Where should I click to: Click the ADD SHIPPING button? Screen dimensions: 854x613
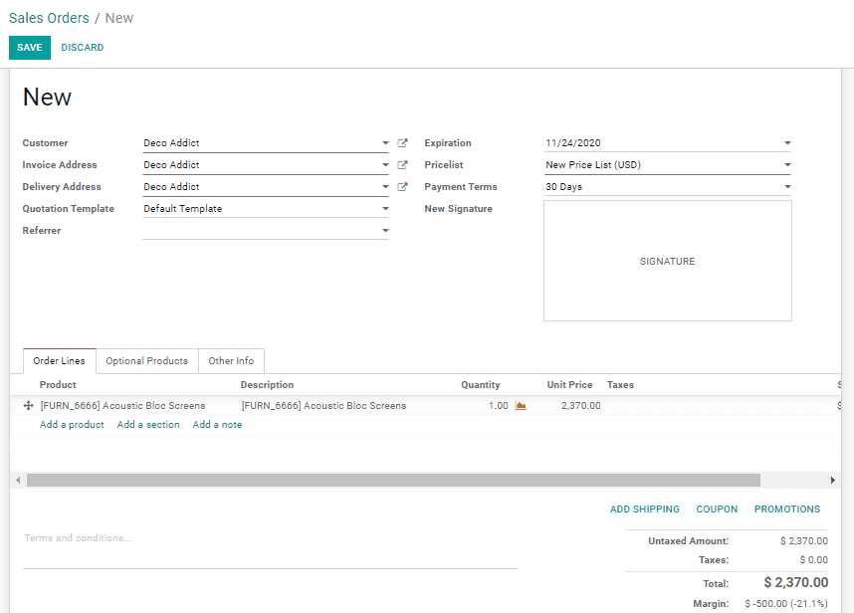tap(645, 510)
